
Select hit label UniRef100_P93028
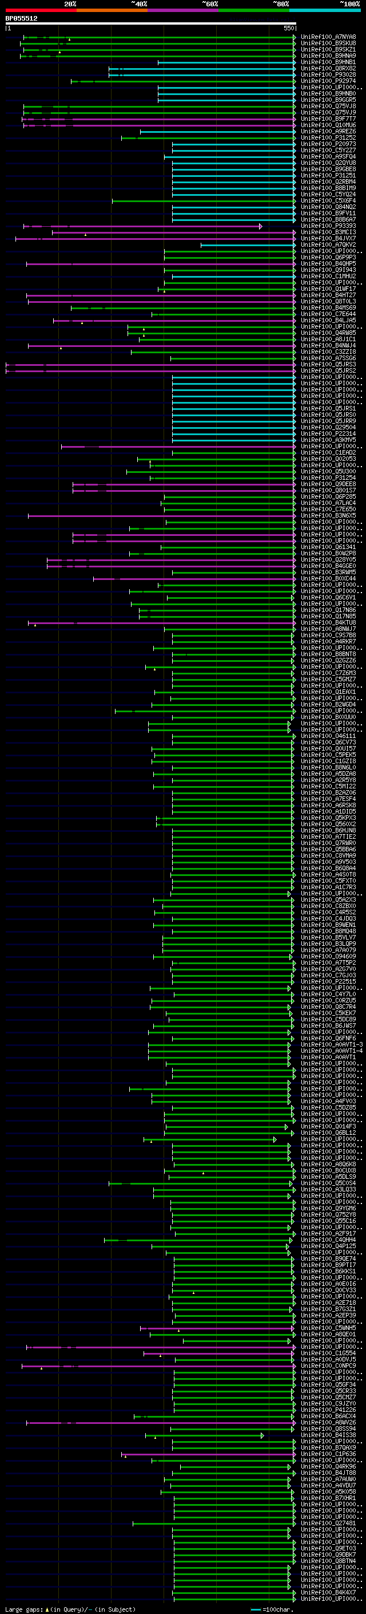click(328, 74)
